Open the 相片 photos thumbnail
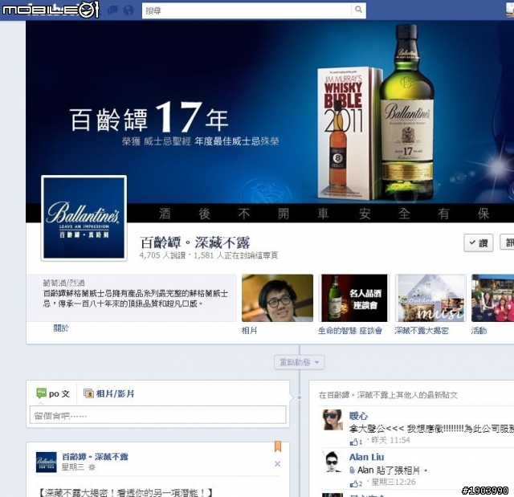Screen dimensions: 514x497 tap(277, 298)
